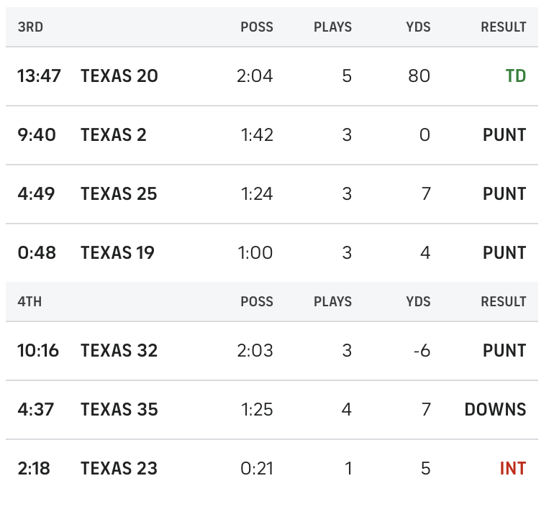Click YDS header in 4TH quarter section

(x=418, y=302)
